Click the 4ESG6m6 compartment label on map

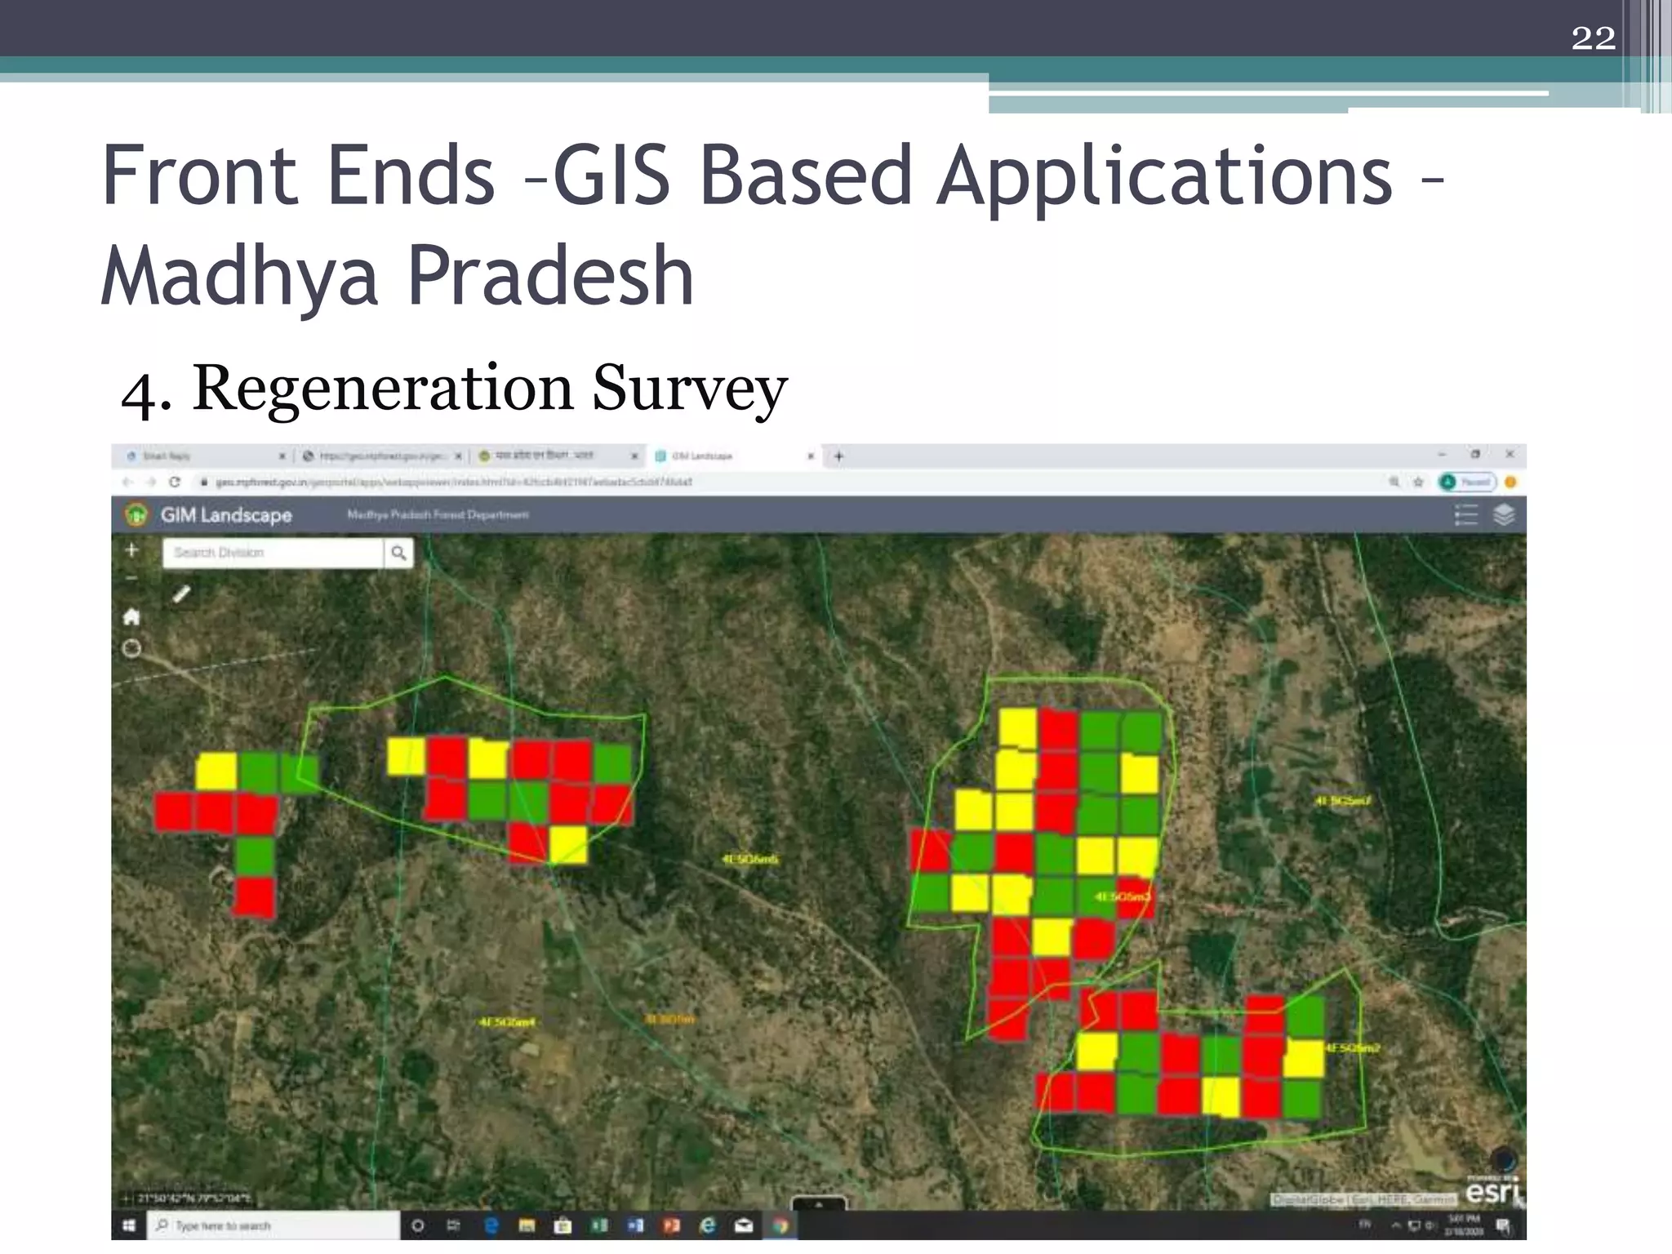[x=749, y=859]
